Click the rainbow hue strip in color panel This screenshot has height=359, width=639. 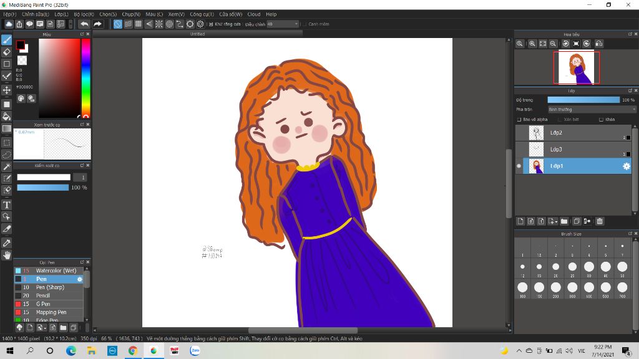(x=85, y=78)
